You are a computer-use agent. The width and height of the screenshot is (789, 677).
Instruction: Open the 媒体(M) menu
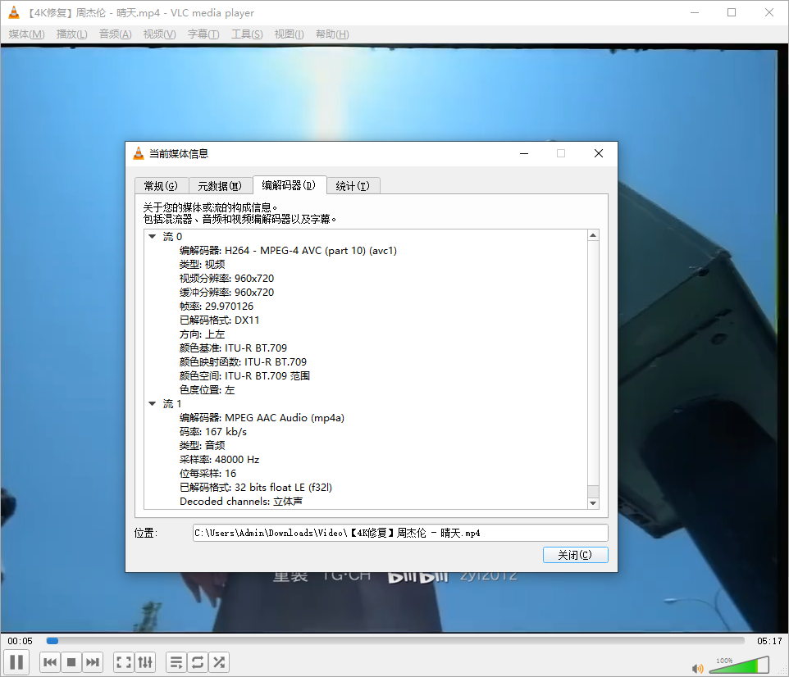27,34
